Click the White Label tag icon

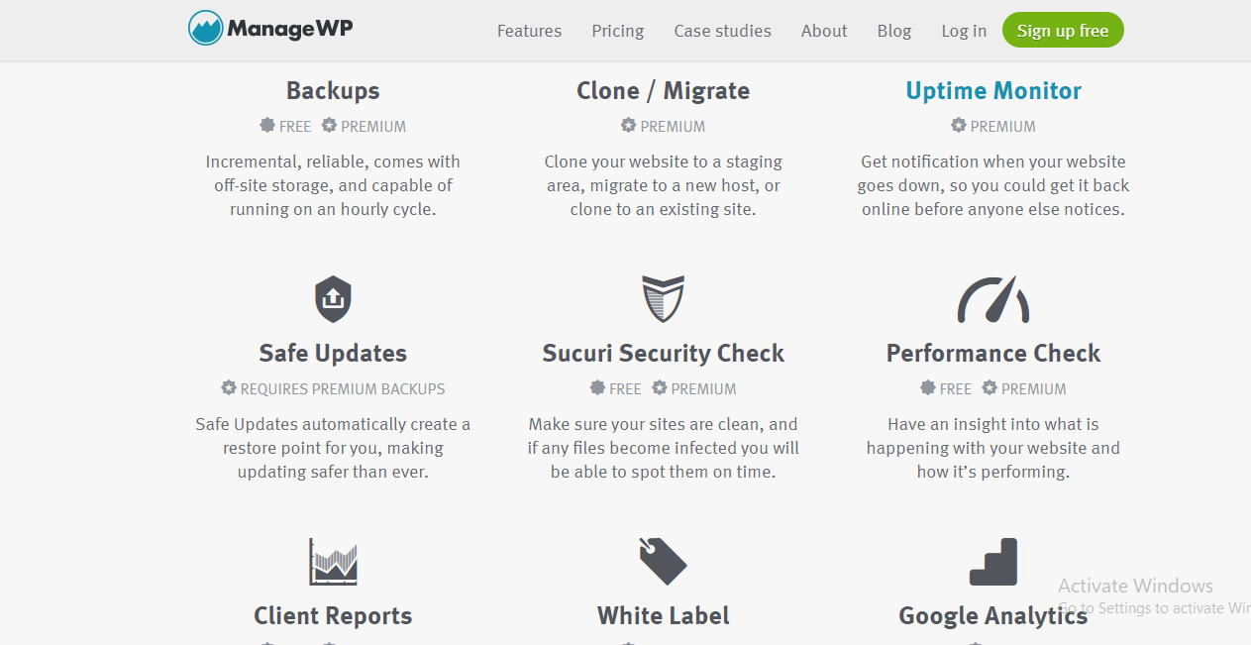pos(663,562)
